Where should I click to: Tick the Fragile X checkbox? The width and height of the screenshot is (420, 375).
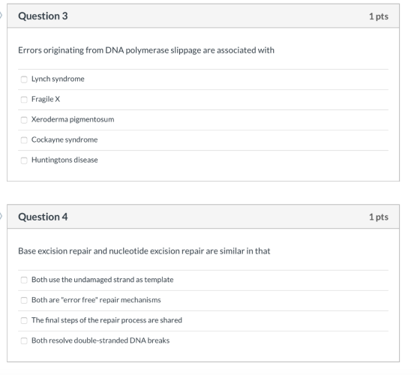[24, 100]
